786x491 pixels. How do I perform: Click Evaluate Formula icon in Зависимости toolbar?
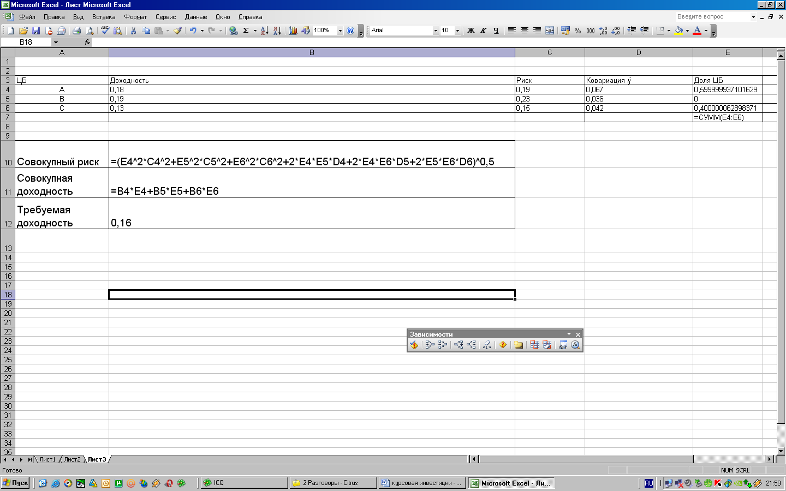pyautogui.click(x=575, y=345)
